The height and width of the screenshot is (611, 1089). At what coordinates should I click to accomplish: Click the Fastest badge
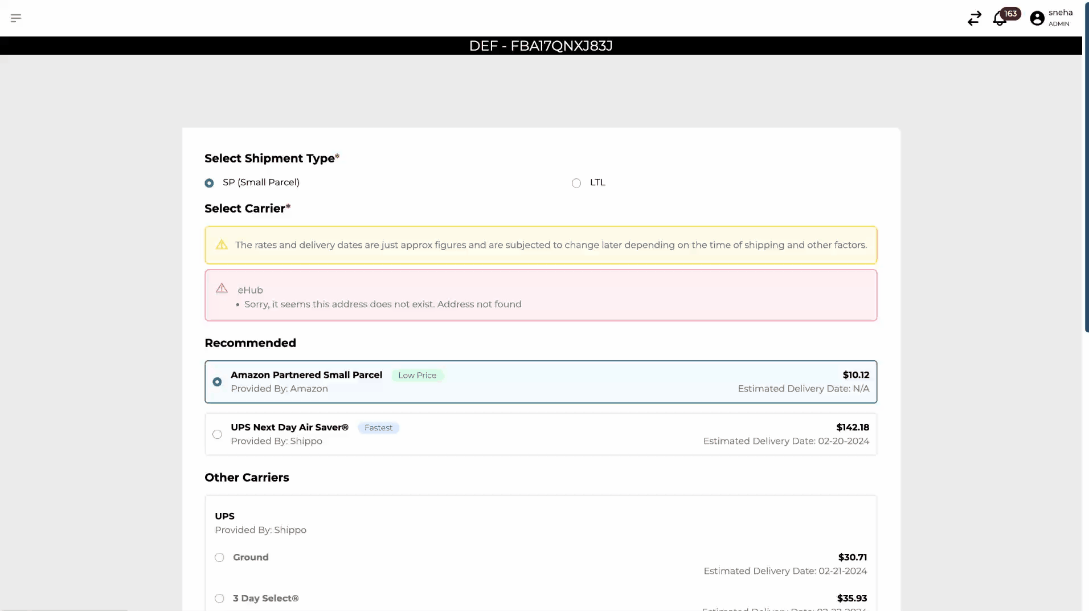click(378, 428)
